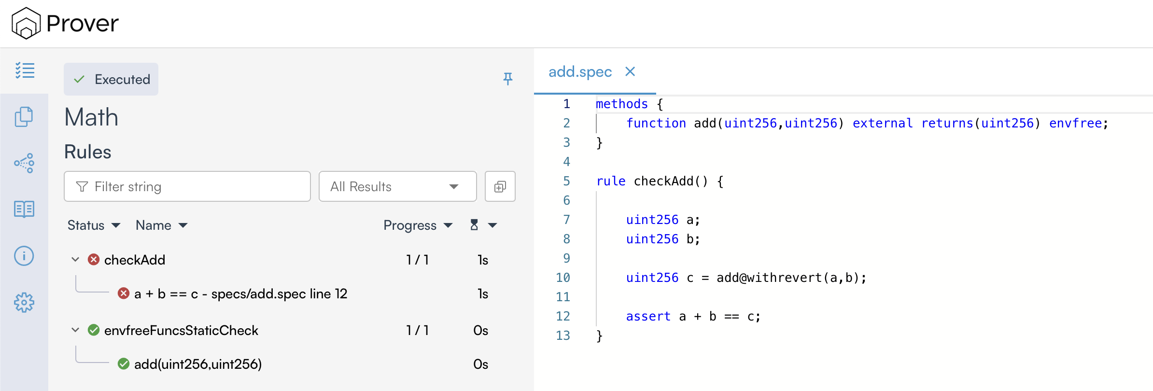Open the info circle icon in sidebar
The image size is (1153, 391).
(x=24, y=256)
